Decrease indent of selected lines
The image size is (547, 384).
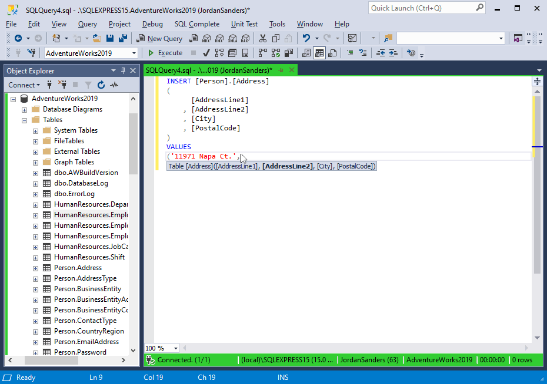coord(380,53)
